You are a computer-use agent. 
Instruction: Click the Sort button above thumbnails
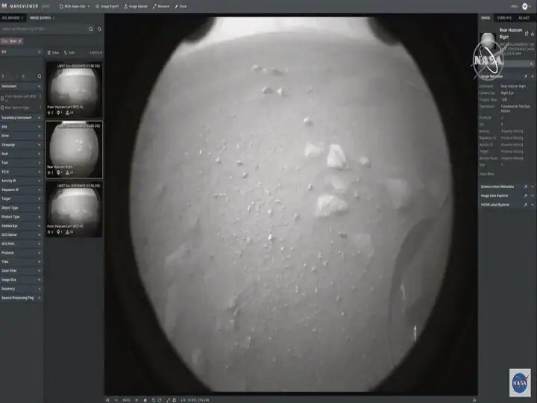coord(71,53)
